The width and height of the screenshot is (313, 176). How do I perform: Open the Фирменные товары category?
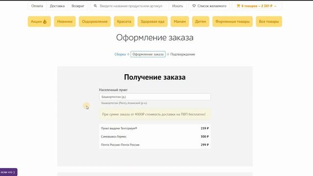[x=233, y=22]
